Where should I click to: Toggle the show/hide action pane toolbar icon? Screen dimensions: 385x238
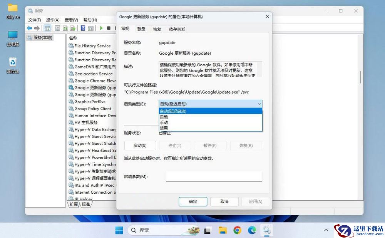pos(91,28)
